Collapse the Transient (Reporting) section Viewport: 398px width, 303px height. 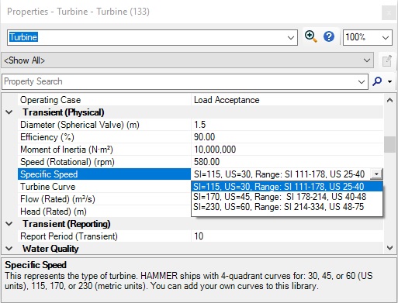click(9, 224)
